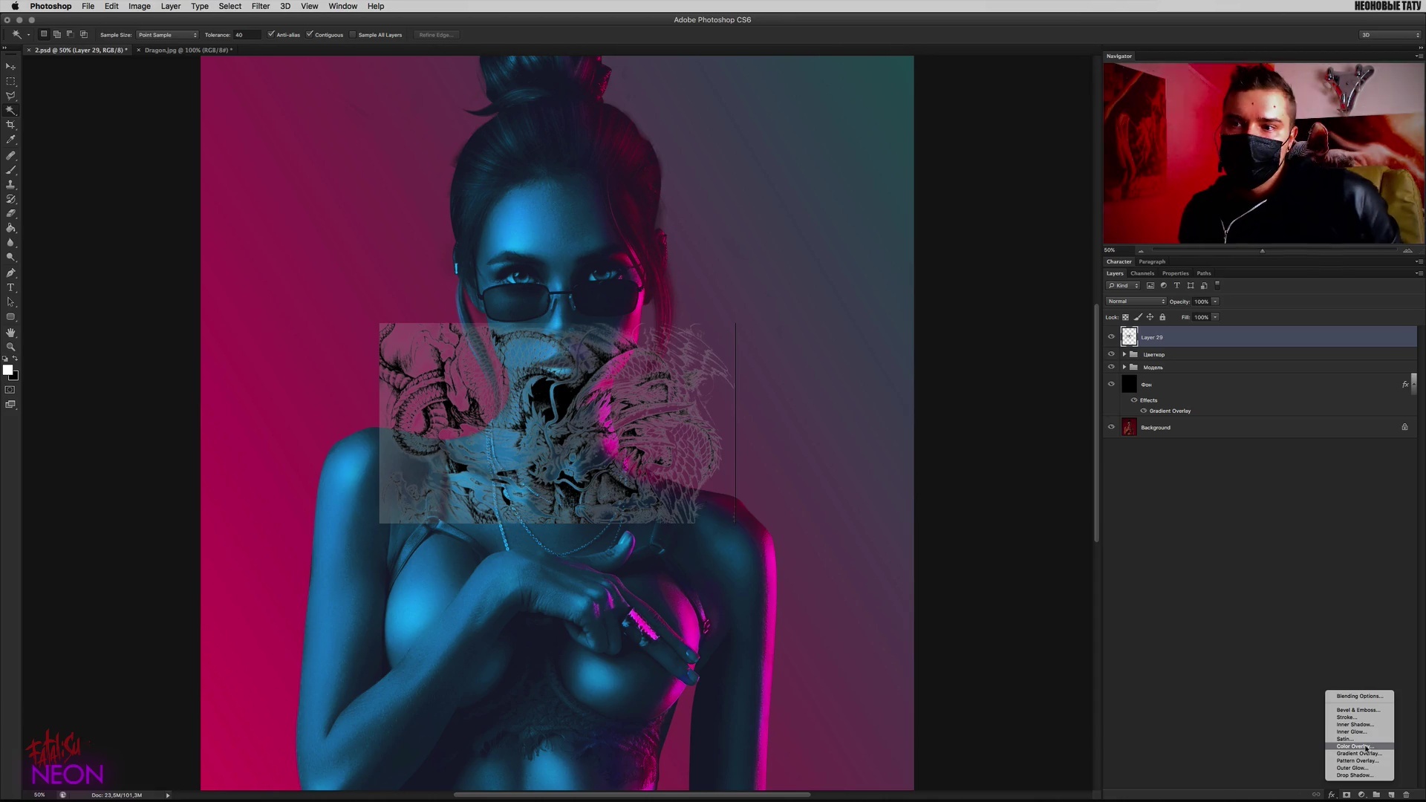This screenshot has width=1426, height=802.
Task: Select the Brush tool
Action: click(10, 170)
